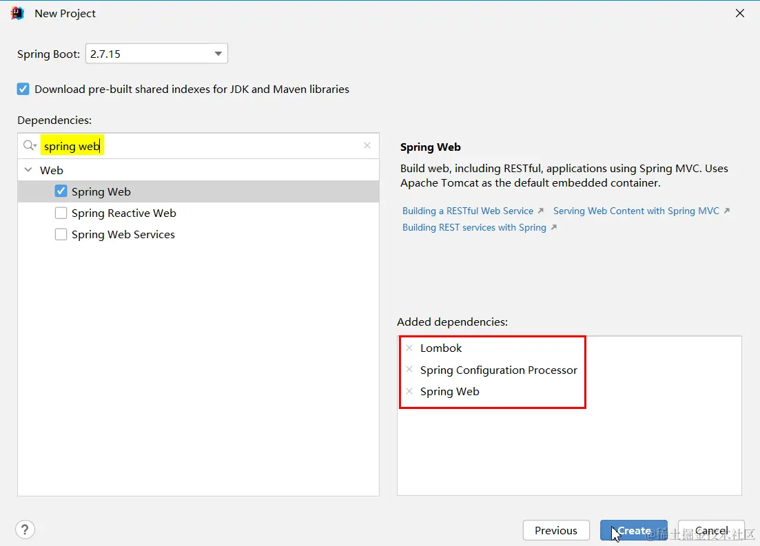This screenshot has width=760, height=546.
Task: Open Serving Web Content with Spring MVC link
Action: point(636,211)
